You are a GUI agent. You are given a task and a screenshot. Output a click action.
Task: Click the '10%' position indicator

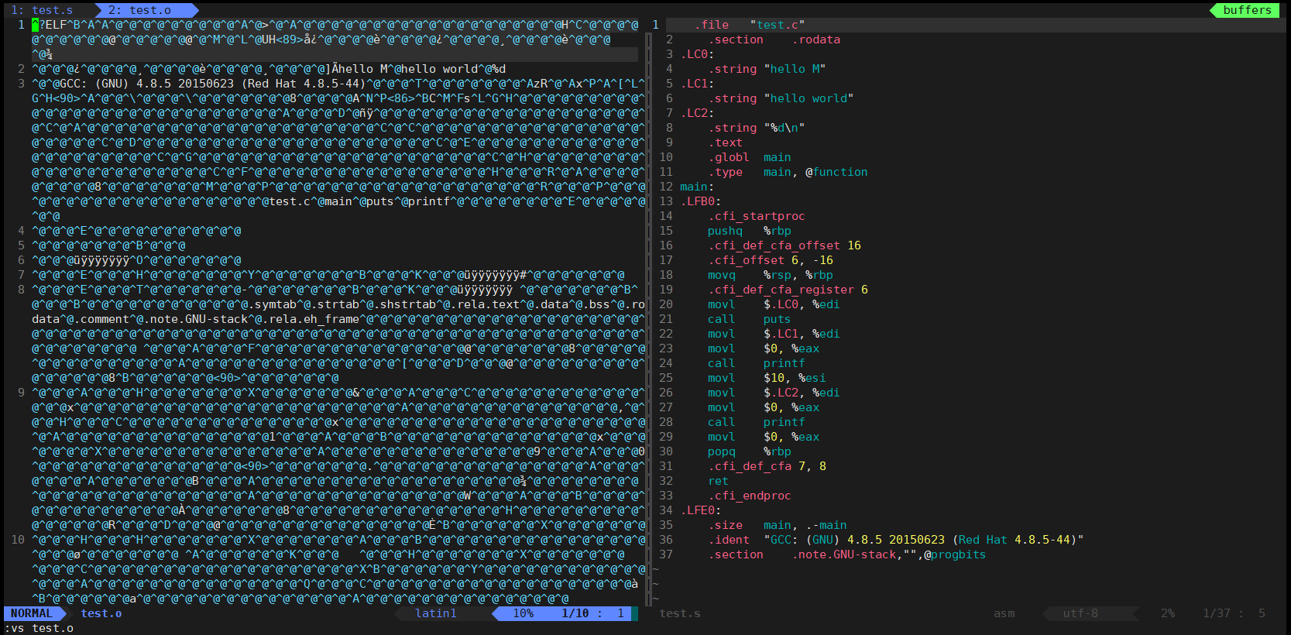524,613
